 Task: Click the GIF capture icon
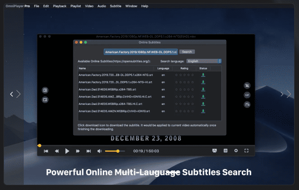tap(247, 95)
